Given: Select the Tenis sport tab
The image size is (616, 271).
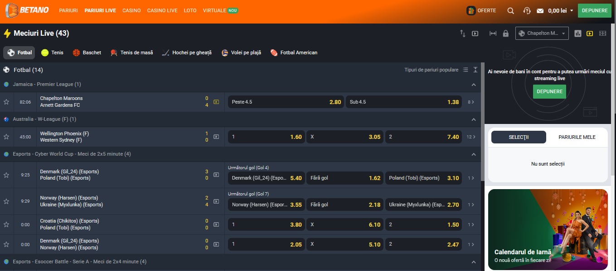Looking at the screenshot, I should click(52, 52).
